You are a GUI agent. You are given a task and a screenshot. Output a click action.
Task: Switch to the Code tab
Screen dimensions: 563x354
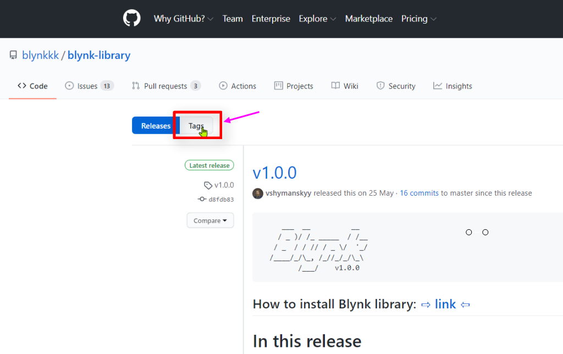[32, 86]
